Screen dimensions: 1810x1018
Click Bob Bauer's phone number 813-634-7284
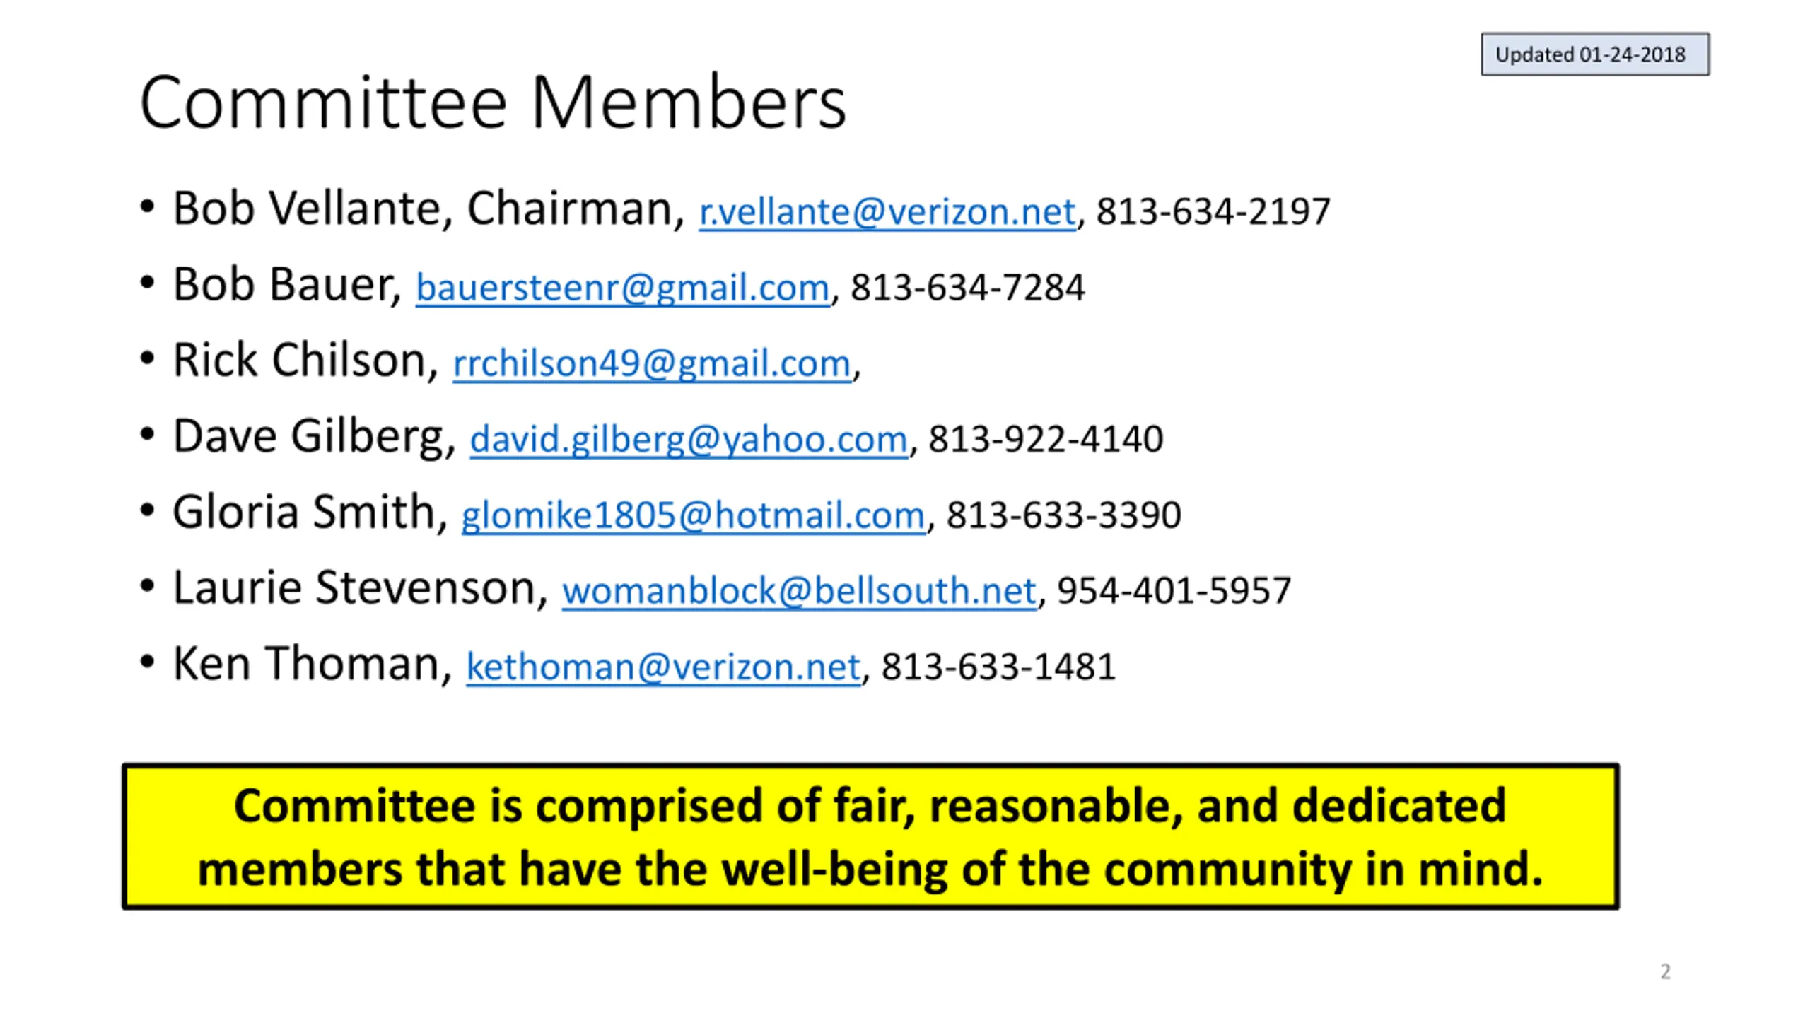coord(967,288)
